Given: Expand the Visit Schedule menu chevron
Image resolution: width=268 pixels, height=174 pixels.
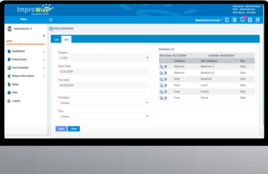Looking at the screenshot, I should click(x=44, y=68).
